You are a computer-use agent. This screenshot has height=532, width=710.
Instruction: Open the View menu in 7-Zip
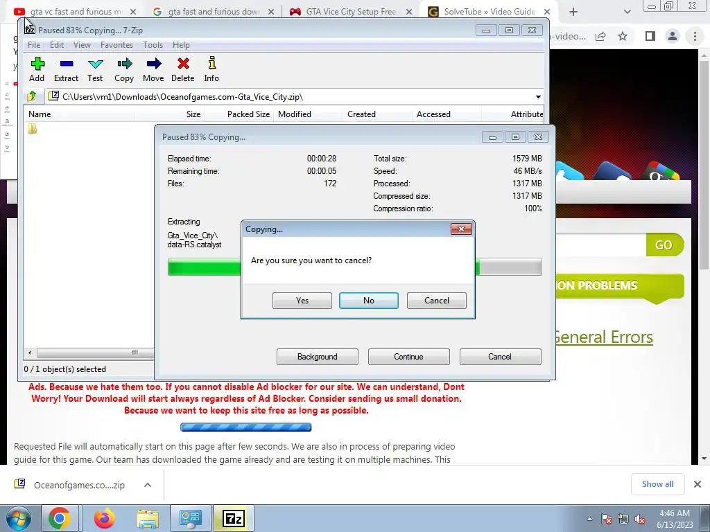click(x=82, y=45)
